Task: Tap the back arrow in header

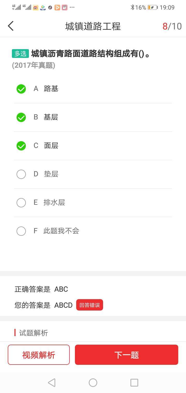Action: pos(11,26)
